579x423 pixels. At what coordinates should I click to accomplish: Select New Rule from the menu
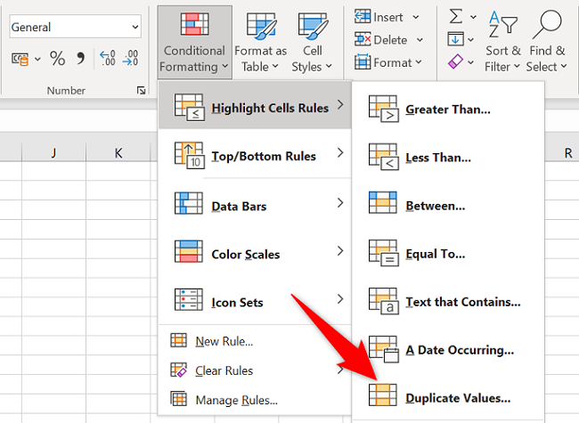[255, 341]
